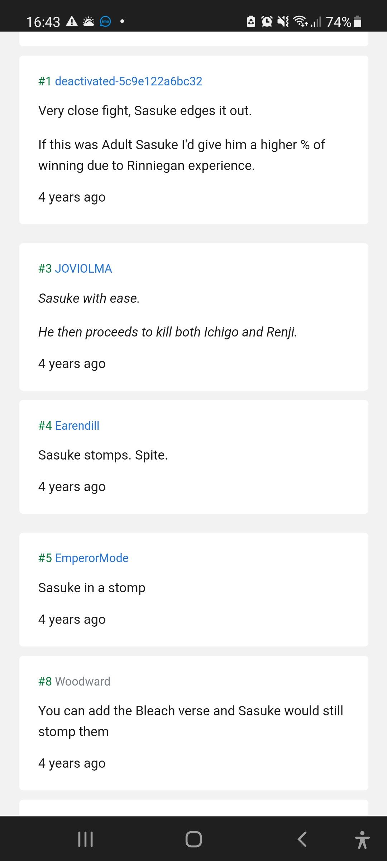The height and width of the screenshot is (861, 387).
Task: Open imo messenger from the status bar
Action: pos(105,22)
